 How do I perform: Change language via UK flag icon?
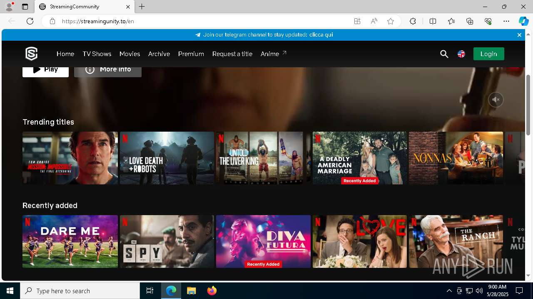[x=461, y=54]
